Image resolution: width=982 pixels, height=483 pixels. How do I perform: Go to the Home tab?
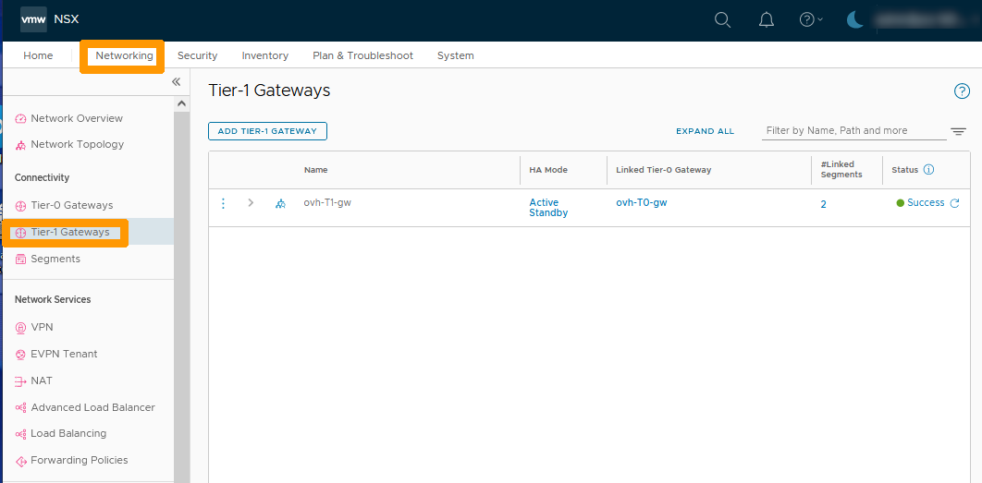point(38,55)
